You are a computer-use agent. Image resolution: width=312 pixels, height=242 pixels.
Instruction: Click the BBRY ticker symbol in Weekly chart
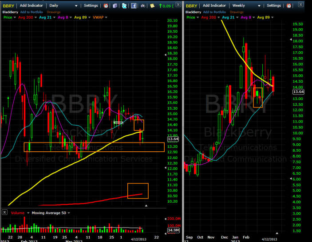tap(191, 6)
